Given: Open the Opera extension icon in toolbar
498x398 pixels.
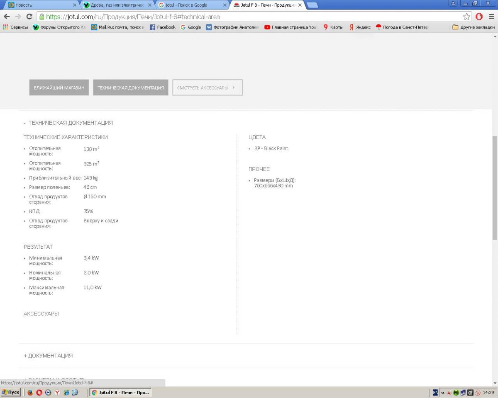Looking at the screenshot, I should (x=479, y=17).
